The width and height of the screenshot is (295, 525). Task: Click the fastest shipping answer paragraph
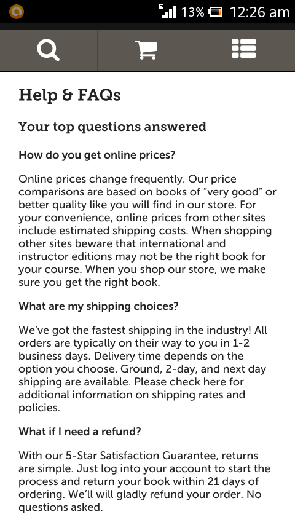(x=143, y=369)
